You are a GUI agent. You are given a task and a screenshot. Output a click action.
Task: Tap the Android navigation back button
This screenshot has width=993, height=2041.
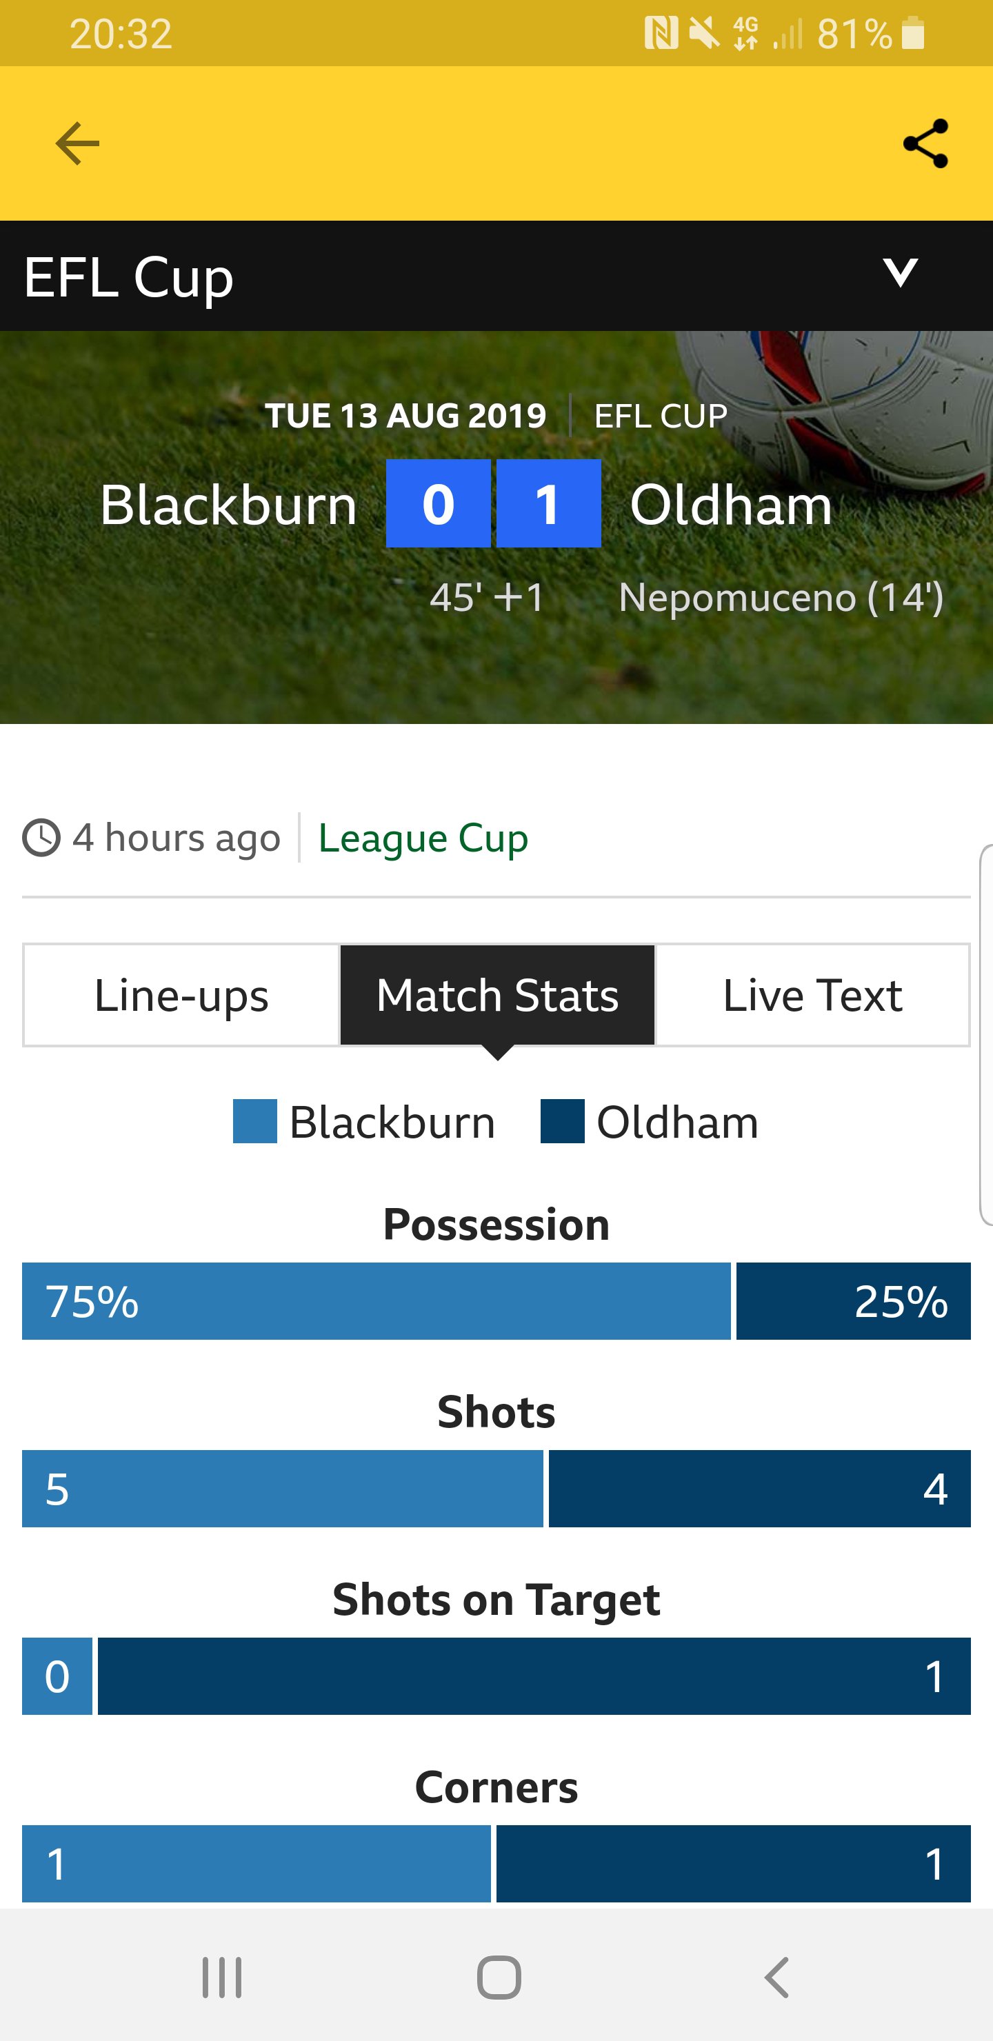coord(776,1978)
